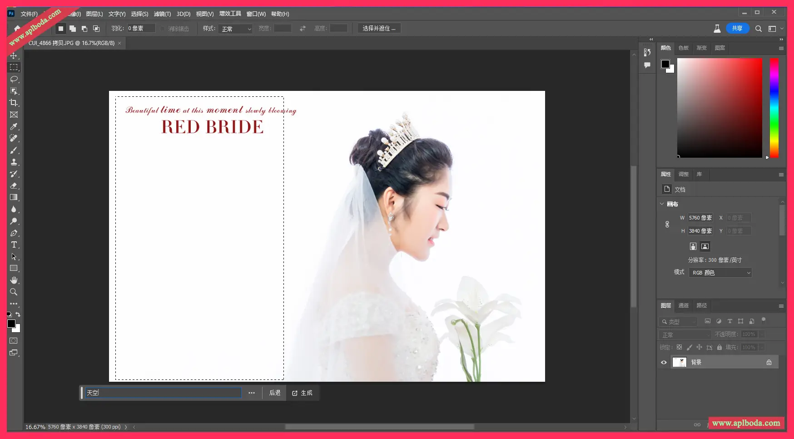Click the 共享 button
Screen dimensions: 794x439
coord(737,28)
